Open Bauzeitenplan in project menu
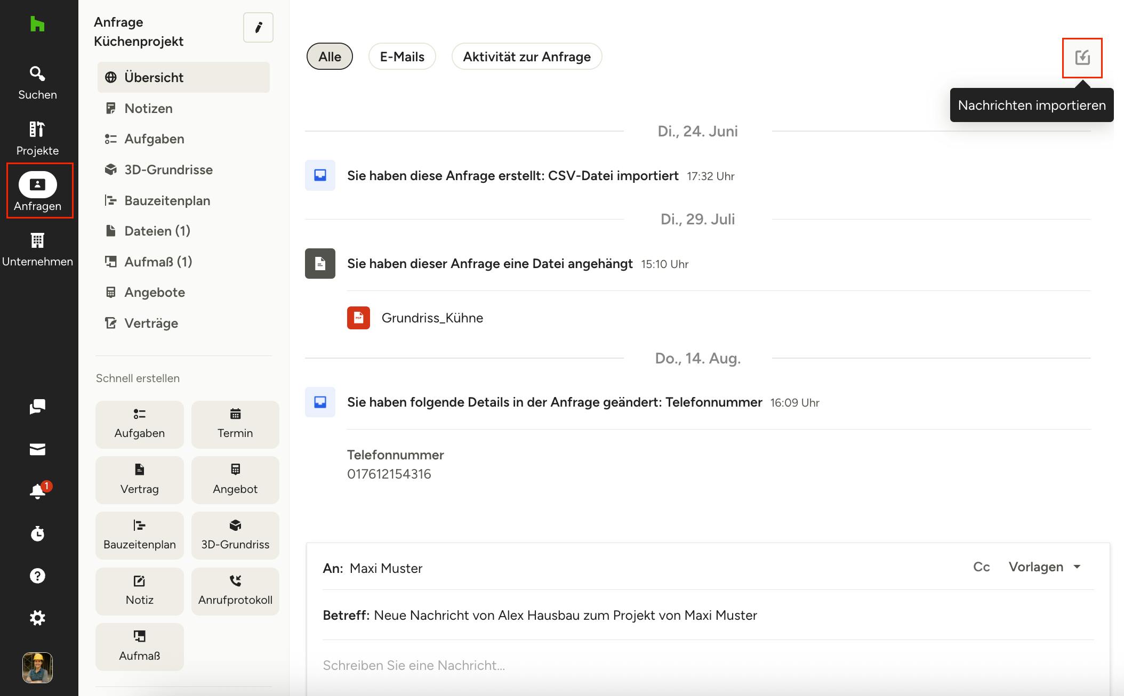This screenshot has height=696, width=1124. click(167, 200)
